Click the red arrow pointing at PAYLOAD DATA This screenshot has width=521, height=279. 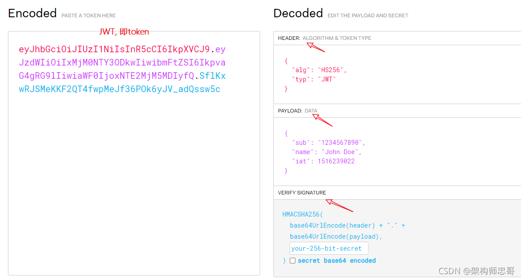coord(322,120)
